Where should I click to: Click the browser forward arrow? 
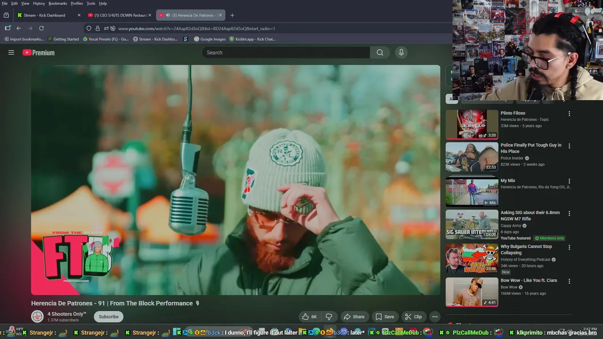(30, 28)
